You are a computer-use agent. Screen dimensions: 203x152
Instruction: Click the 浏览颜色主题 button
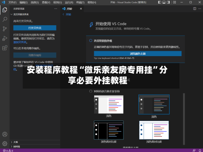coord(138,54)
